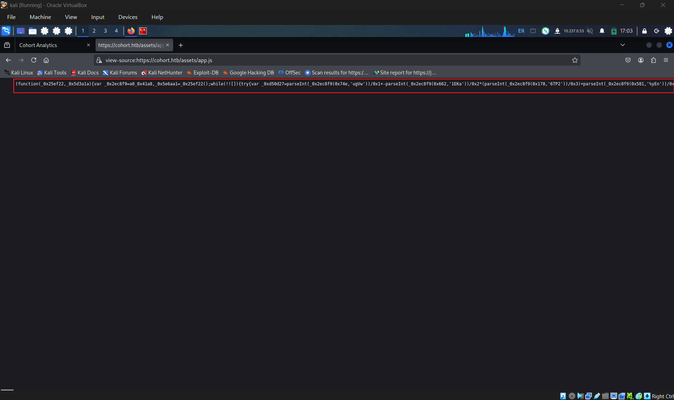The width and height of the screenshot is (674, 400).
Task: Go to Firefox home page
Action: [x=46, y=60]
